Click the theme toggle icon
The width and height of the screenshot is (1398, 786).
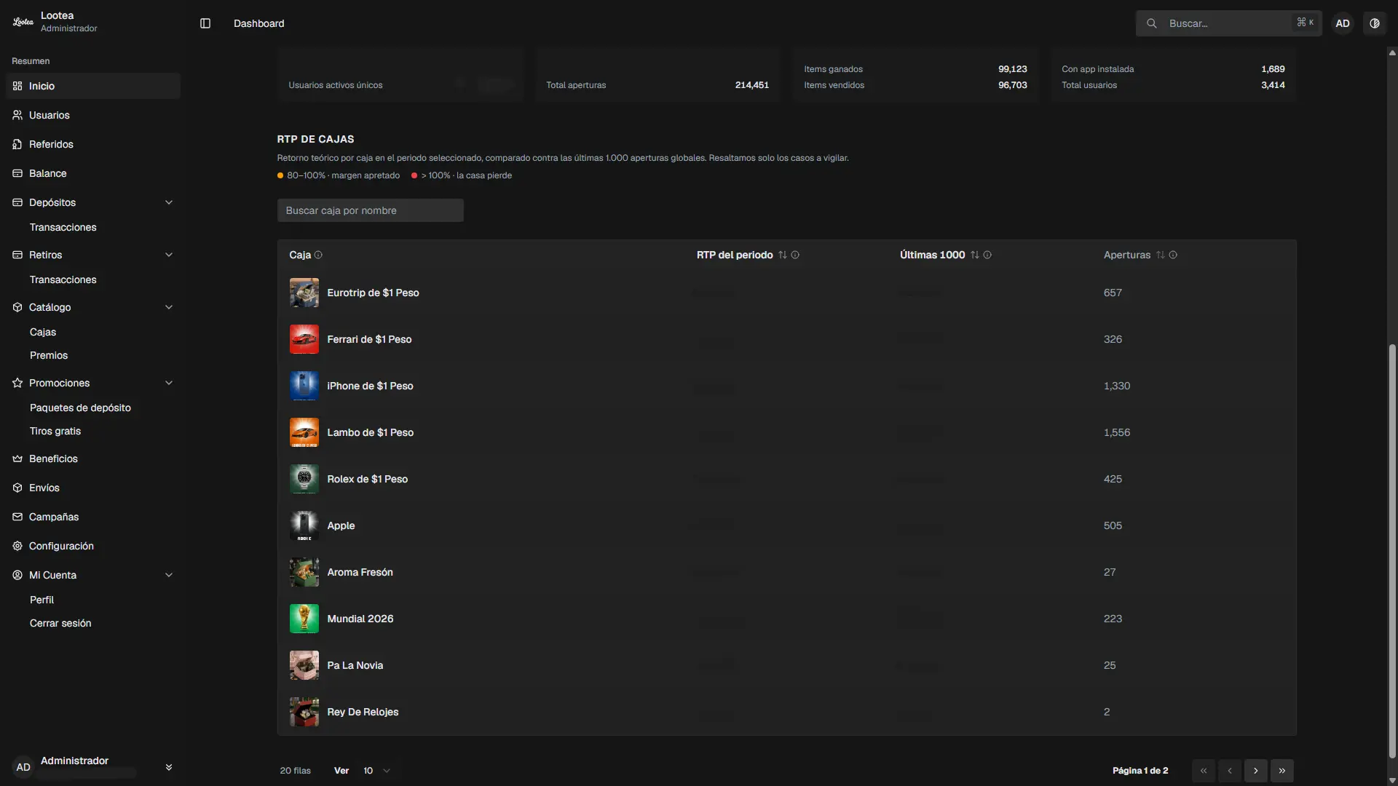coord(1375,23)
